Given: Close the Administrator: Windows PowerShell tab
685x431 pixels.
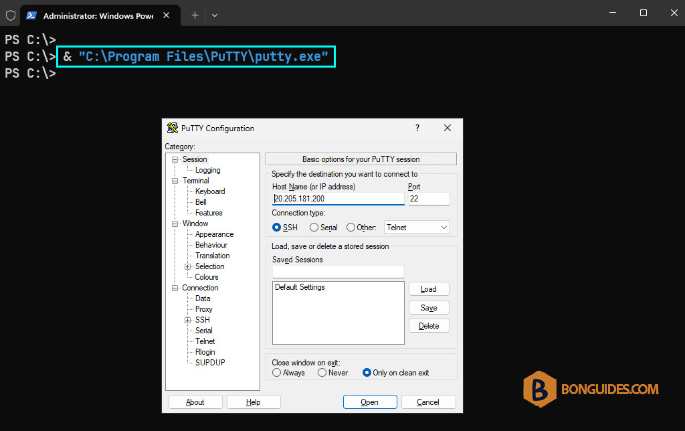Looking at the screenshot, I should point(167,15).
